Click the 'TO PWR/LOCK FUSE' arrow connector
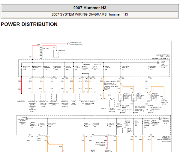Image resolution: width=180 pixels, height=152 pixels. pyautogui.click(x=159, y=63)
